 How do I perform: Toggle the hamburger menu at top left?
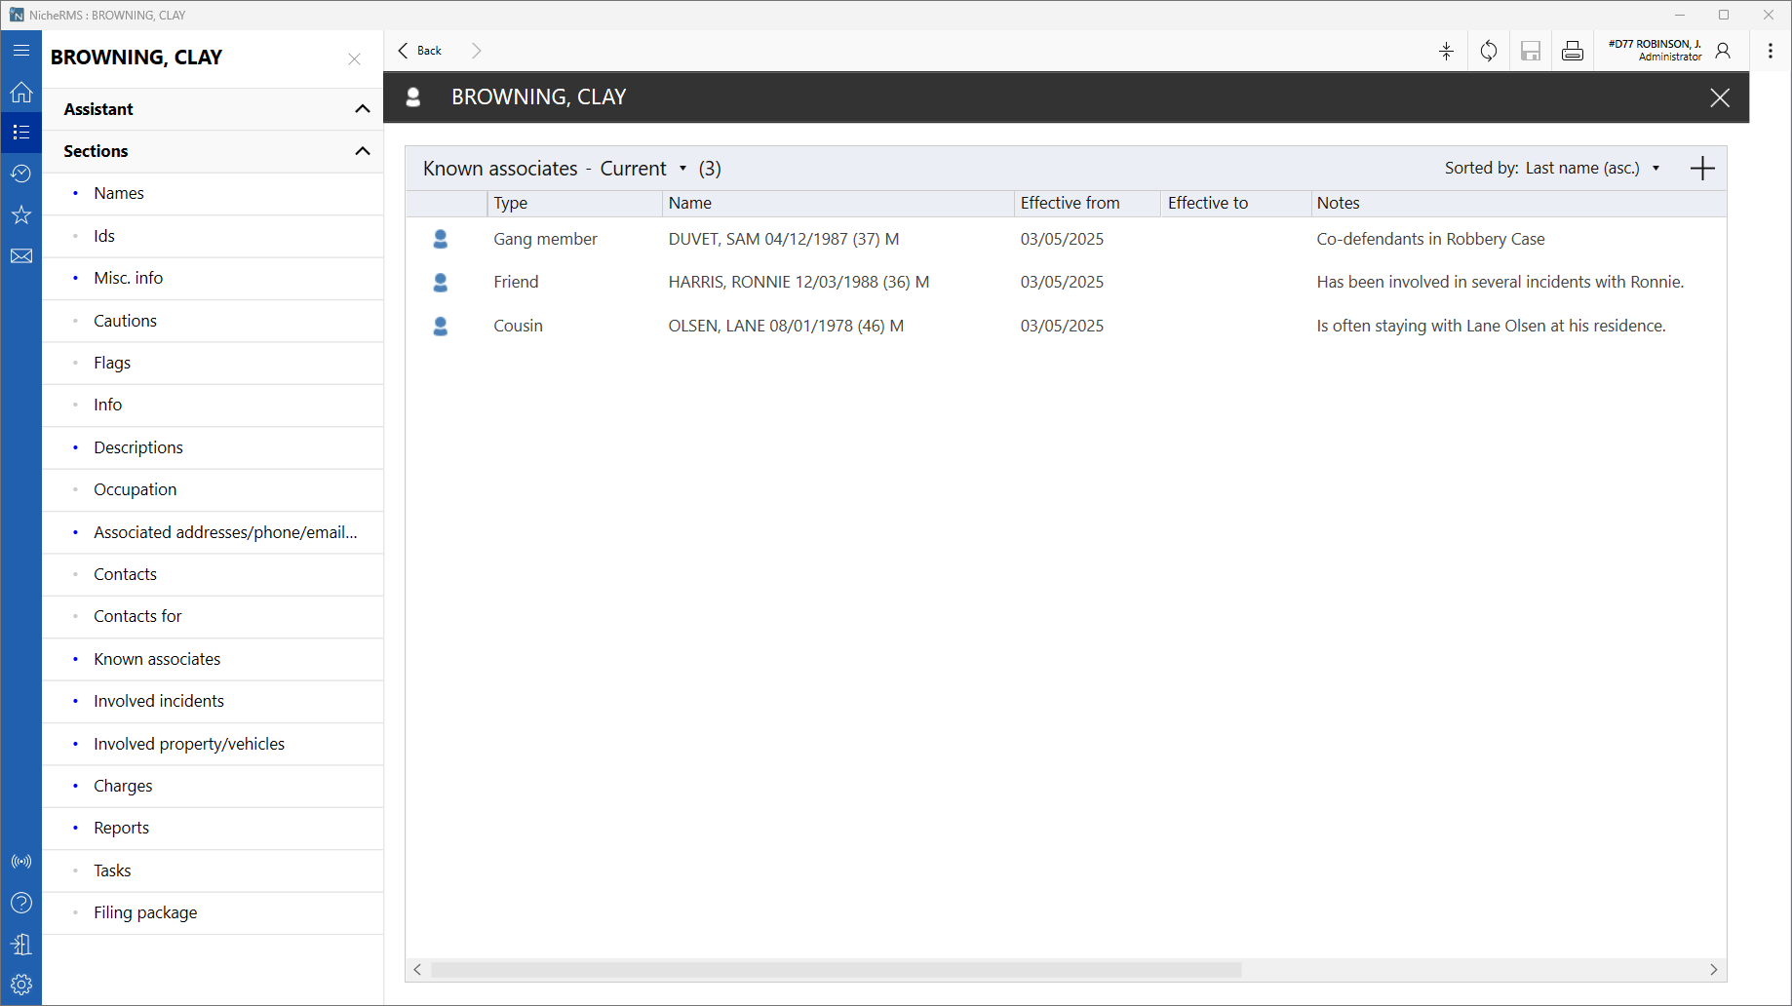pyautogui.click(x=21, y=51)
